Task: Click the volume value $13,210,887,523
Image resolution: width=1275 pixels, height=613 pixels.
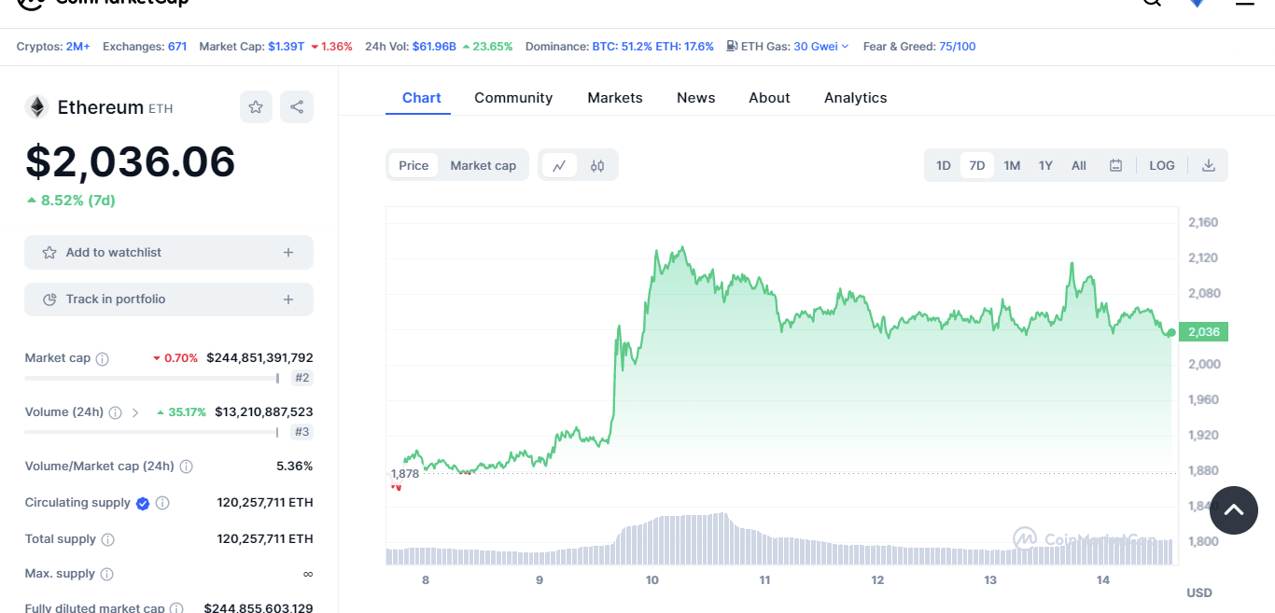Action: click(264, 412)
